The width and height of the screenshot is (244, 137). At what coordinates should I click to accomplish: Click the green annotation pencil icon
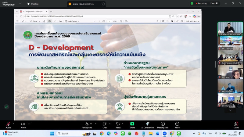[x=6, y=107]
